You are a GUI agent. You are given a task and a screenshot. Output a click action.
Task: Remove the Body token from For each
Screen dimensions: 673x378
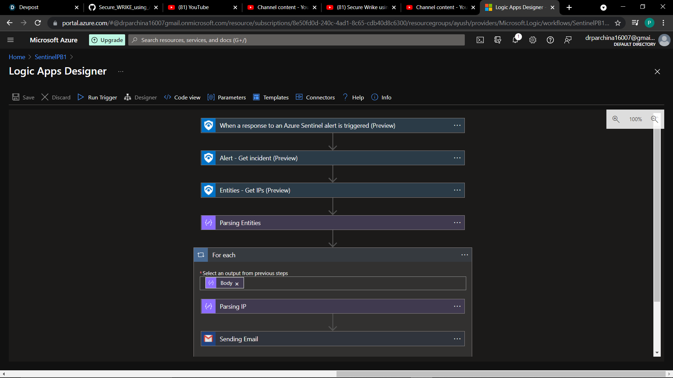[x=237, y=284]
